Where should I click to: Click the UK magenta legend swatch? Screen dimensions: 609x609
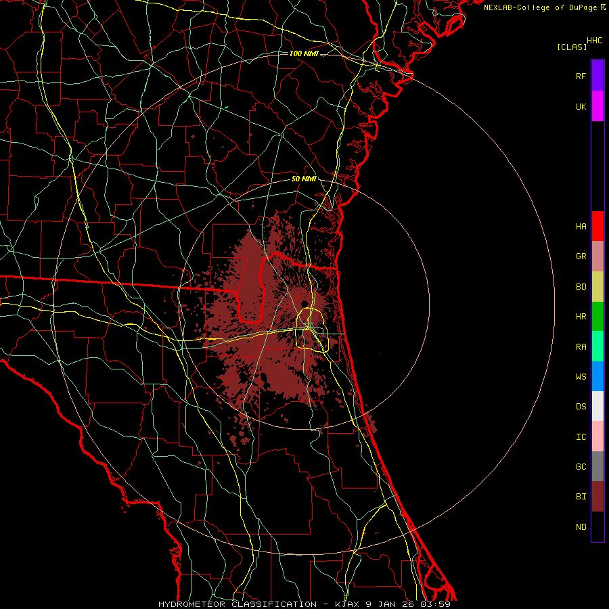pos(597,106)
